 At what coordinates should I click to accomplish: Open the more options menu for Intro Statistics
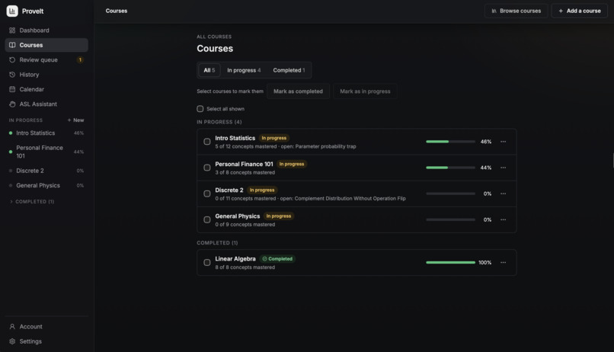coord(504,142)
